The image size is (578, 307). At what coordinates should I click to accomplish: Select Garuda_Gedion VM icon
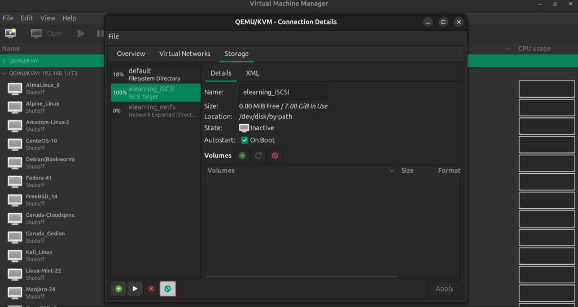(x=15, y=237)
